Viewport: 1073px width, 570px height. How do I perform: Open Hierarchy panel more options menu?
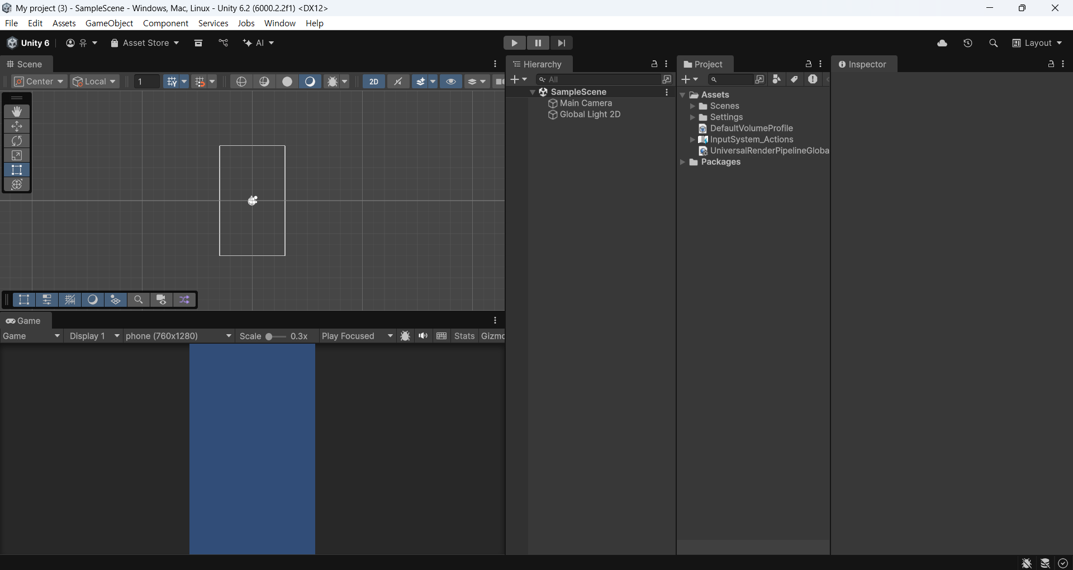click(666, 64)
